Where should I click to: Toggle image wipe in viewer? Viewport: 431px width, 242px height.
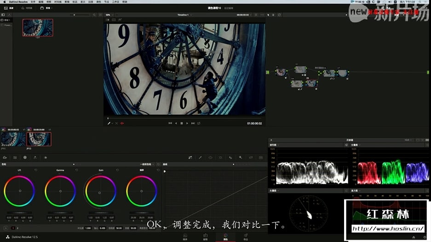[x=108, y=20]
